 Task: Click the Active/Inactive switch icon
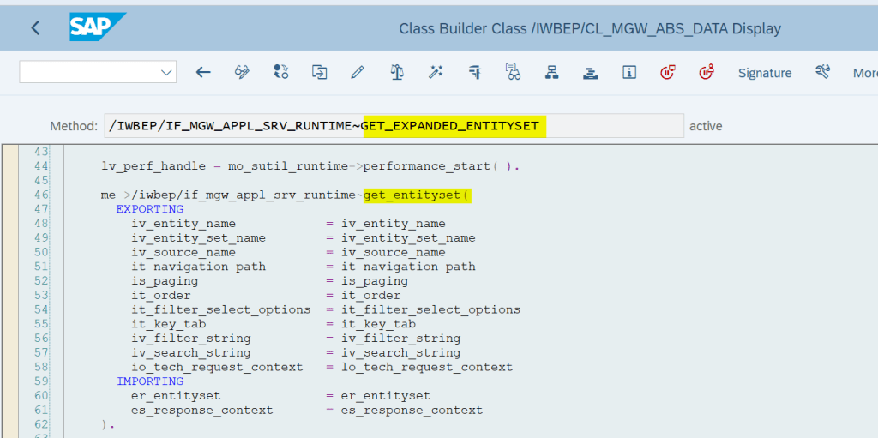point(280,72)
